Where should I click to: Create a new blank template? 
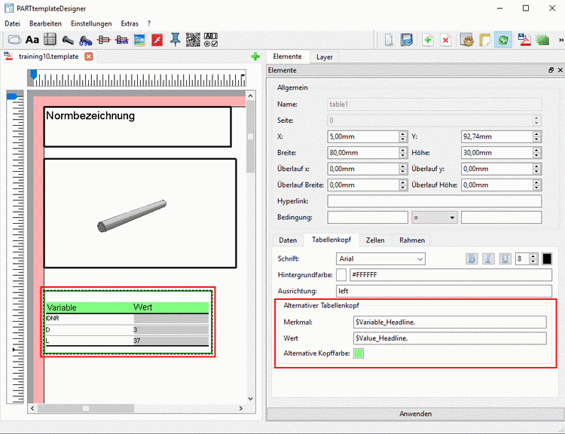pos(389,40)
